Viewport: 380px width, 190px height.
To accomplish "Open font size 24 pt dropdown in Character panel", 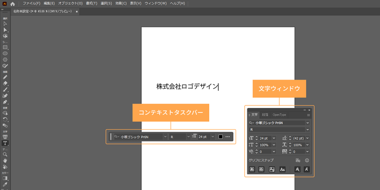I will pyautogui.click(x=274, y=138).
